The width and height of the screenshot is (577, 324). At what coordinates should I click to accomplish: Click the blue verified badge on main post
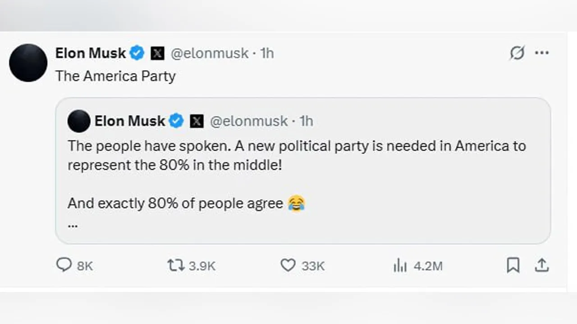(137, 53)
